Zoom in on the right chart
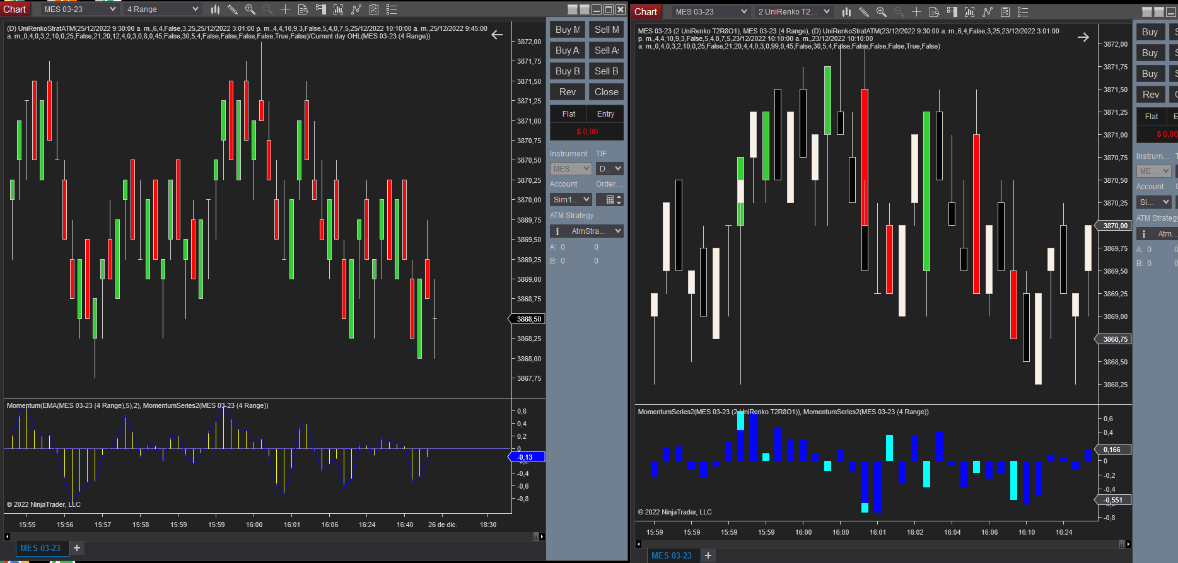1178x563 pixels. tap(882, 12)
